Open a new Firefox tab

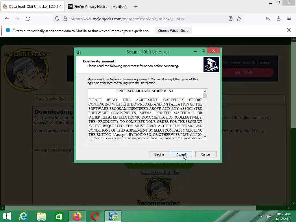click(x=136, y=7)
